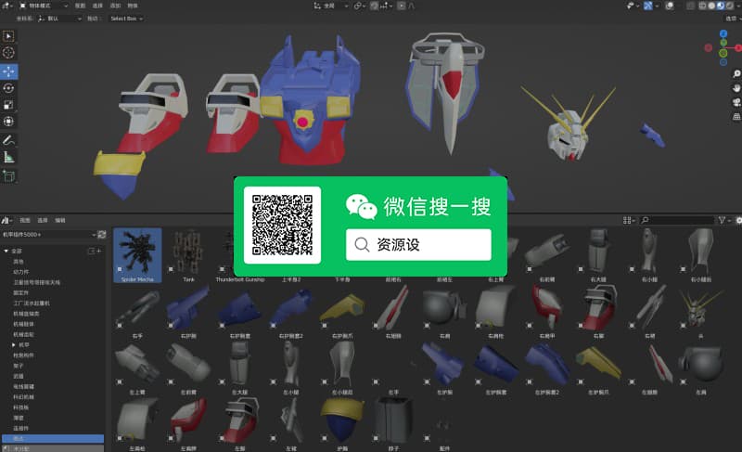This screenshot has height=452, width=742.
Task: Open the 全局 transform orientation dropdown
Action: [x=331, y=6]
